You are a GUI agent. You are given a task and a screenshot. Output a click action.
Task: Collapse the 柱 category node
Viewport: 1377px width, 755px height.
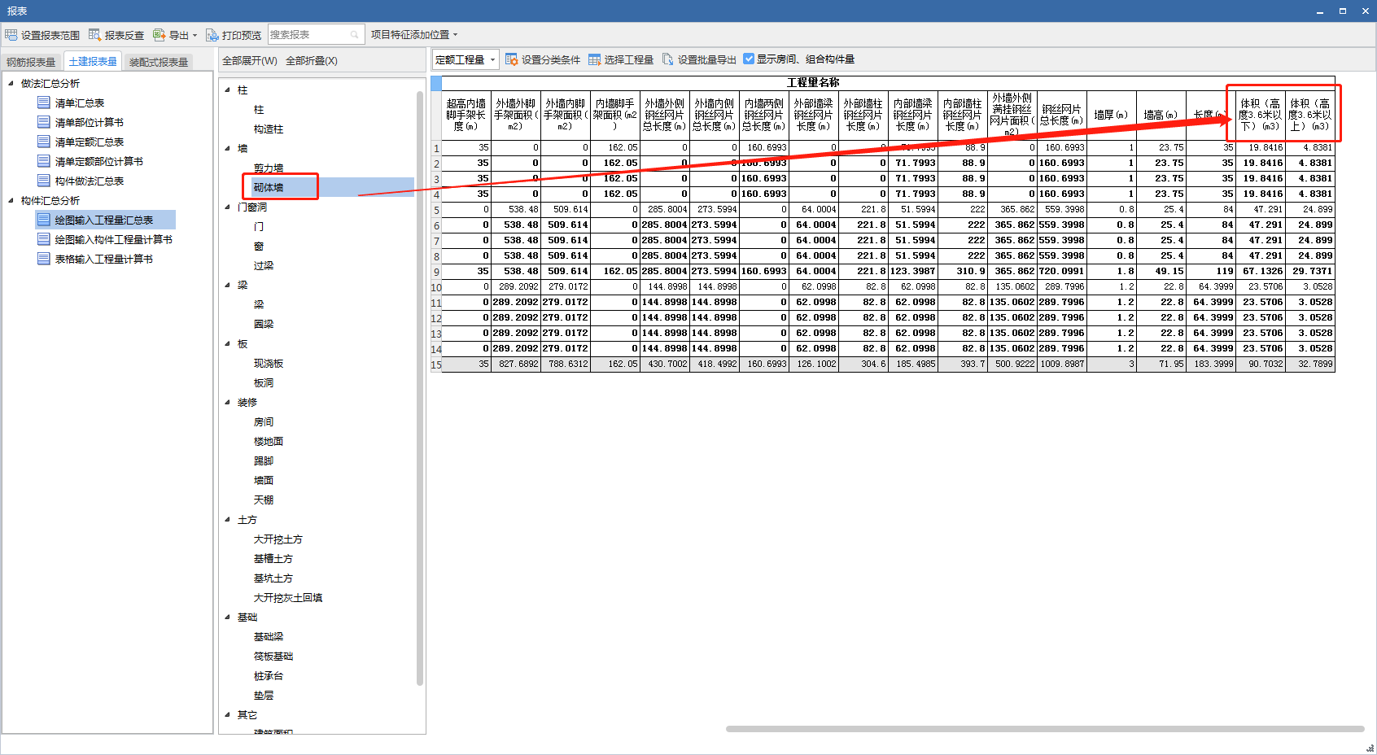coord(228,90)
